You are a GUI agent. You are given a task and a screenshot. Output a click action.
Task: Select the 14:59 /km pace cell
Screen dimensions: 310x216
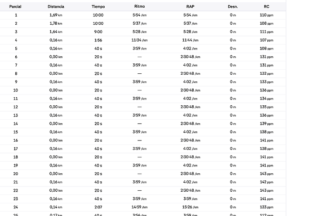[140, 207]
